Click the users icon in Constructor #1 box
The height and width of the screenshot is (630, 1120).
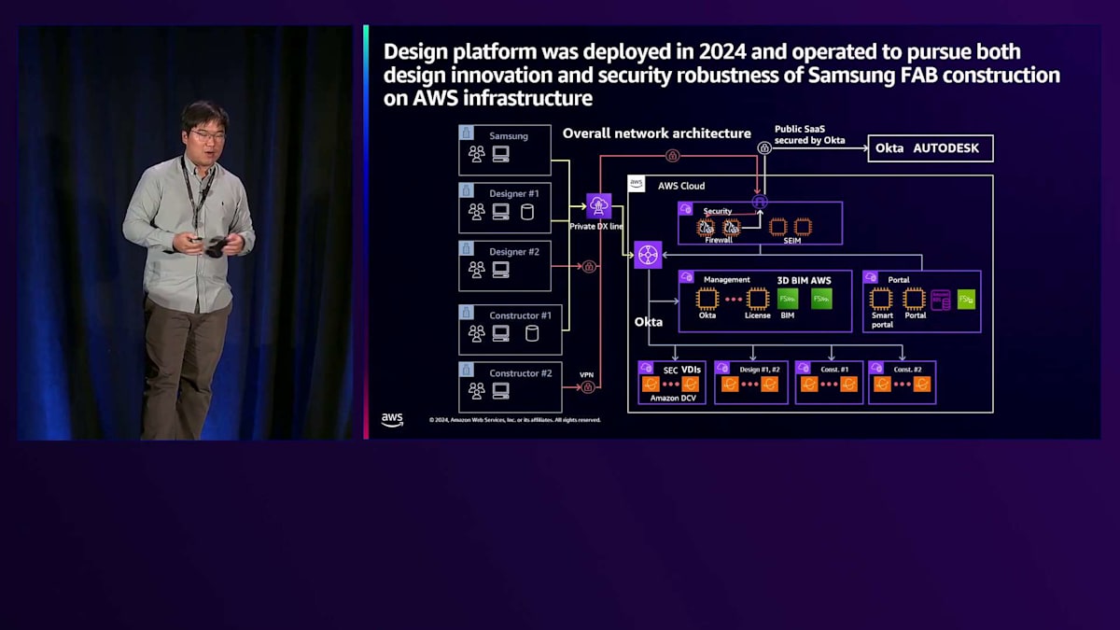[x=477, y=333]
